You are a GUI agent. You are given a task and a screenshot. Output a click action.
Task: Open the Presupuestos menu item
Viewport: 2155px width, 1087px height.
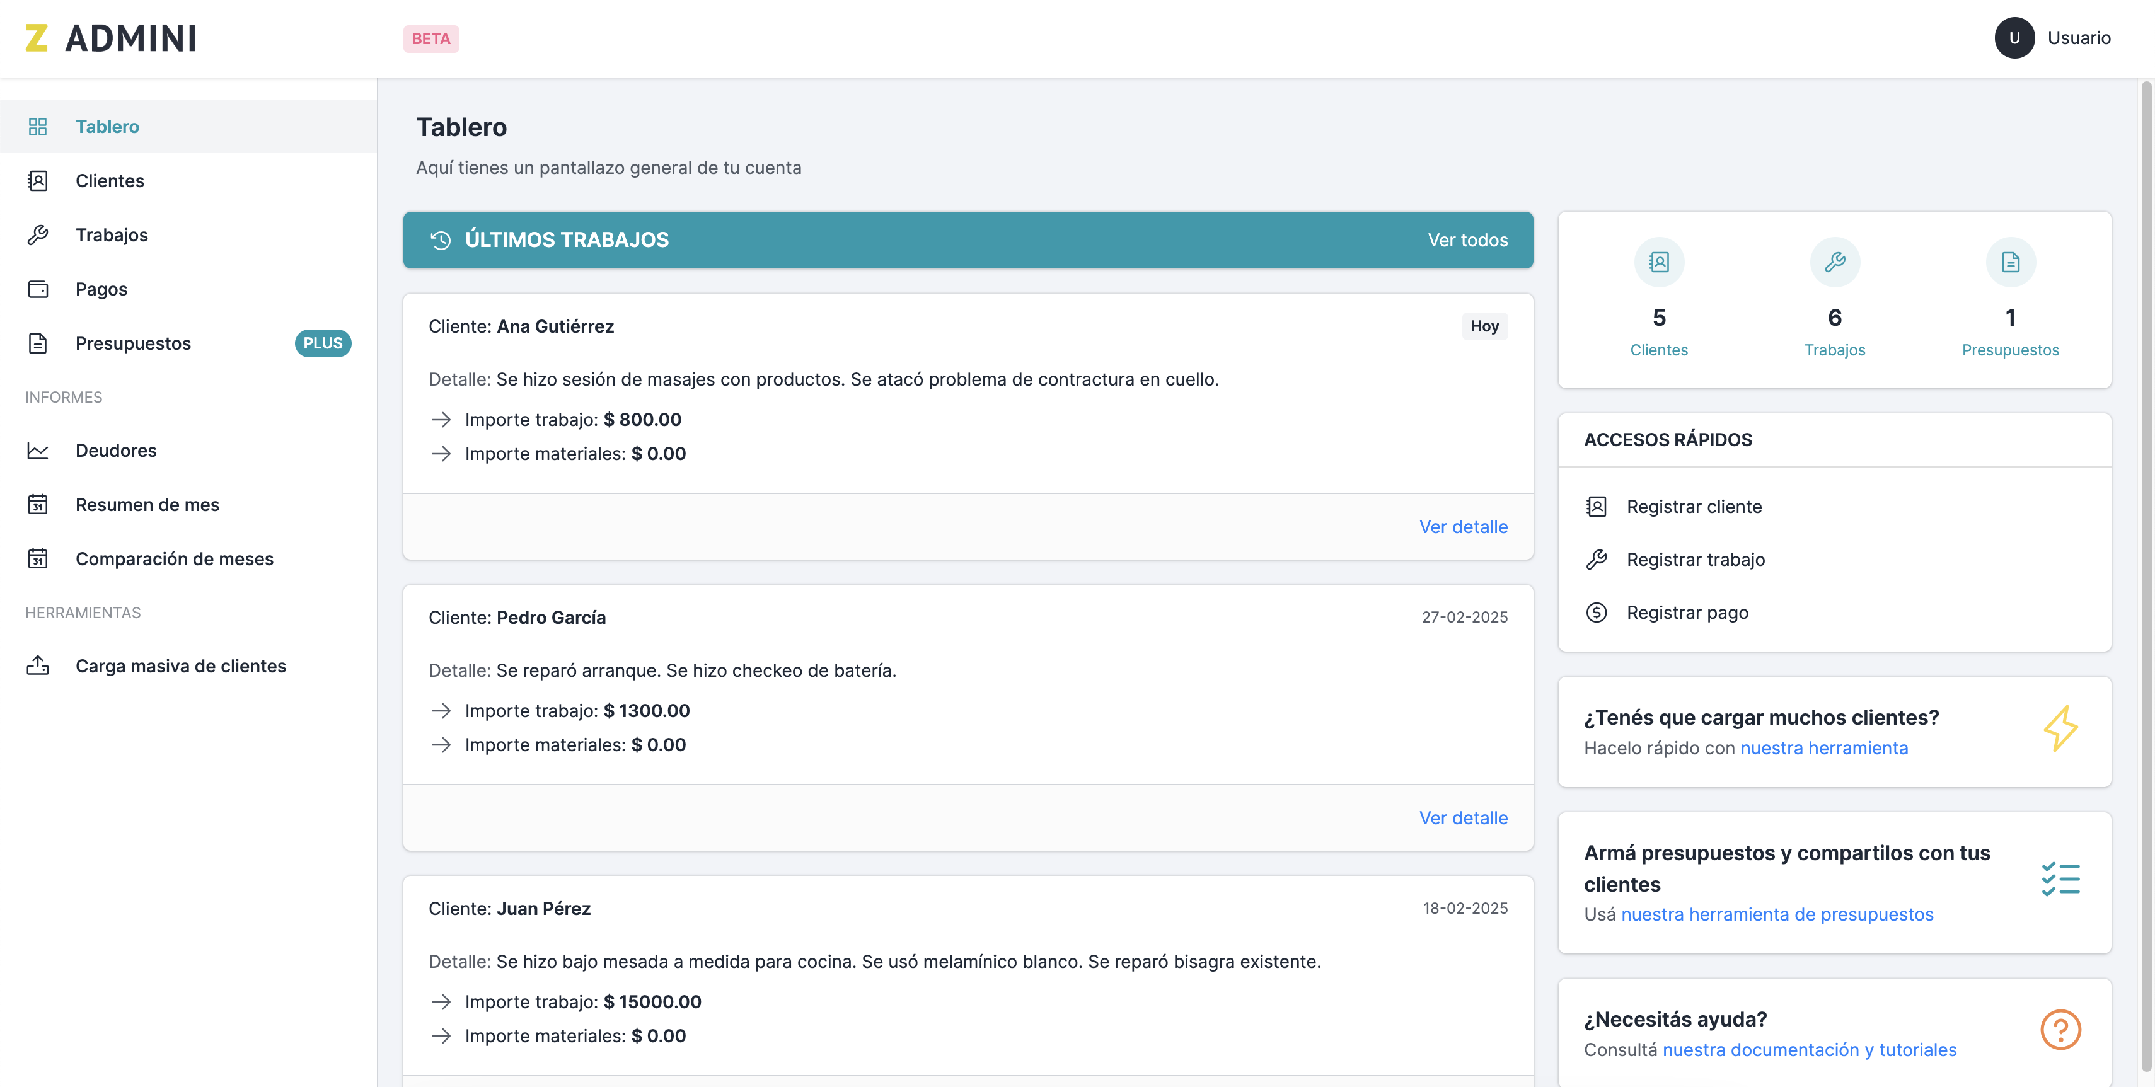click(x=133, y=343)
